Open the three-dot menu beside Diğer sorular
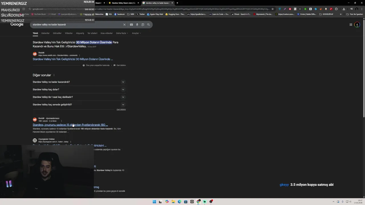The image size is (365, 205). point(54,75)
